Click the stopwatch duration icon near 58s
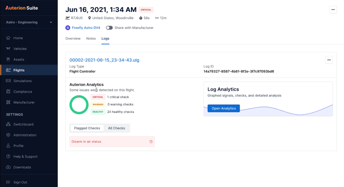The height and width of the screenshot is (187, 344). [x=141, y=18]
